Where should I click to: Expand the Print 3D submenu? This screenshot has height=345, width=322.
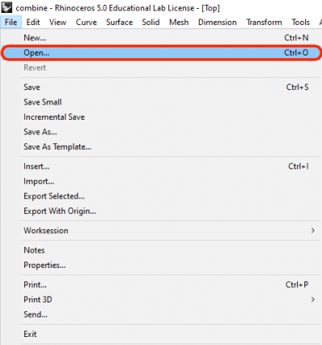161,299
